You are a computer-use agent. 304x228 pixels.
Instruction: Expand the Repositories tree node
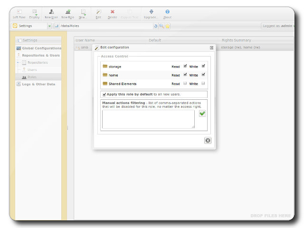[18, 62]
